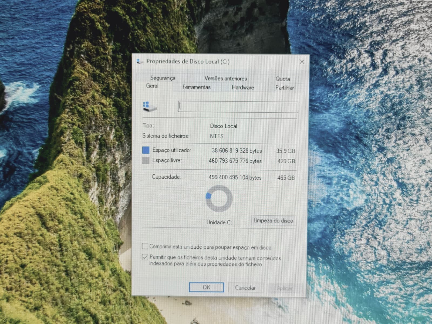The image size is (432, 324).
Task: Click the Windows drive icon beside the name field
Action: click(150, 107)
